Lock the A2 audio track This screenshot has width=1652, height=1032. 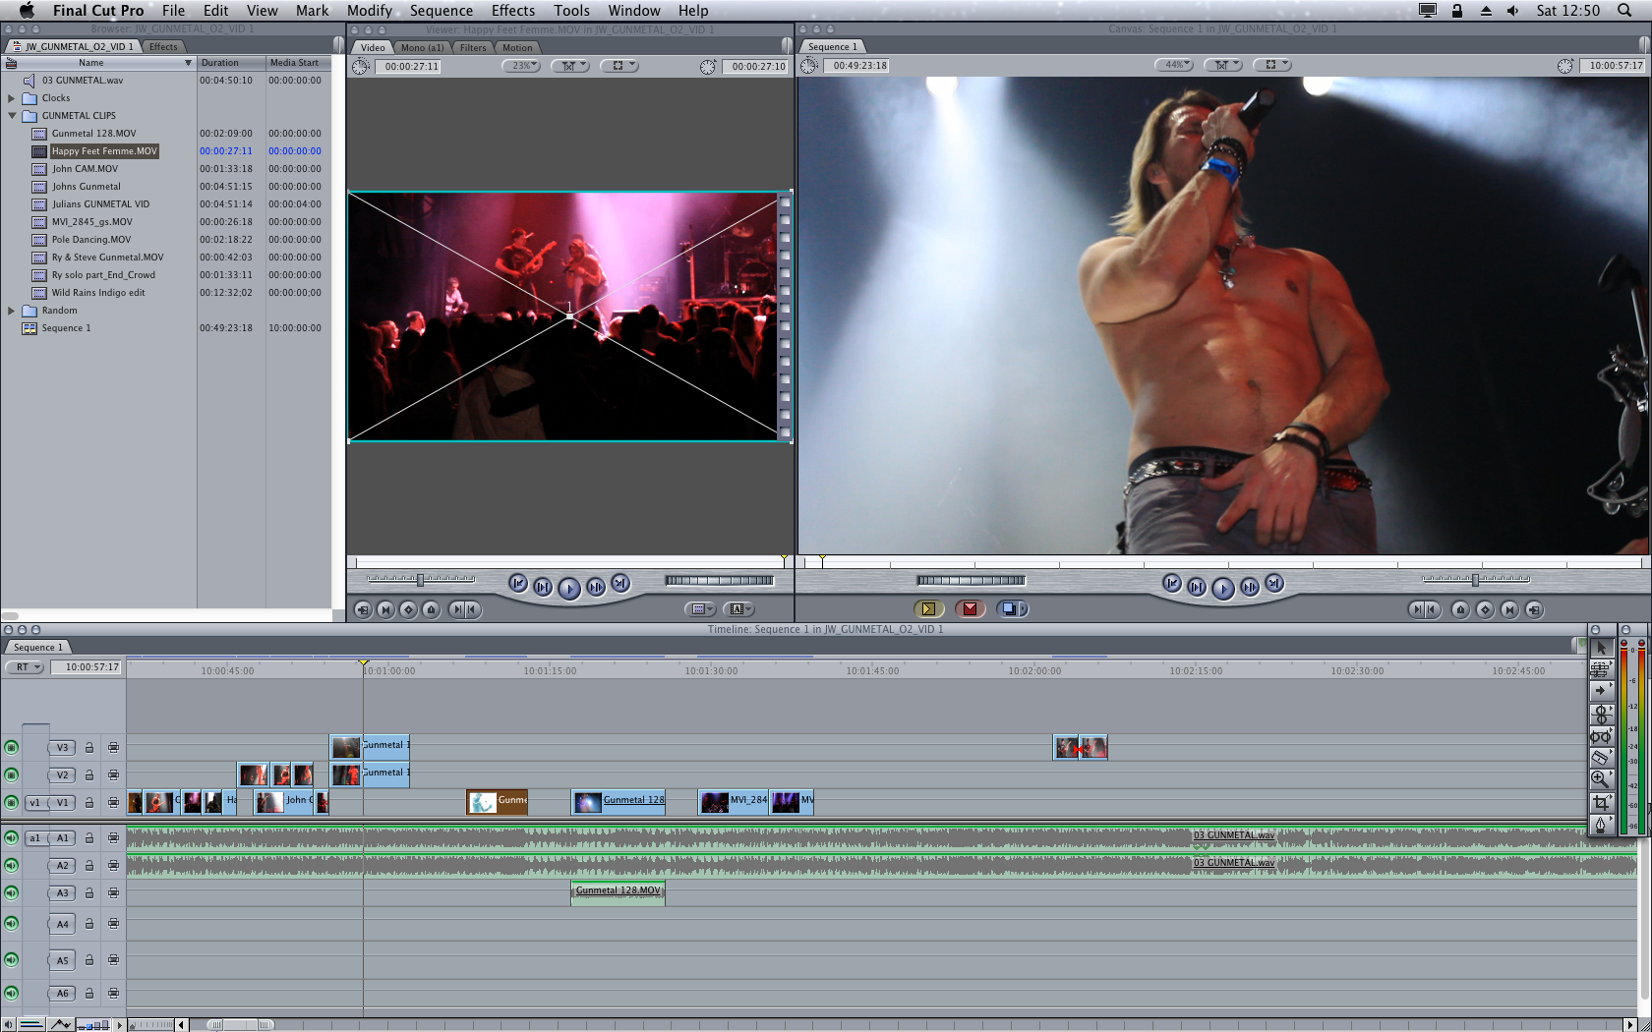[x=88, y=866]
